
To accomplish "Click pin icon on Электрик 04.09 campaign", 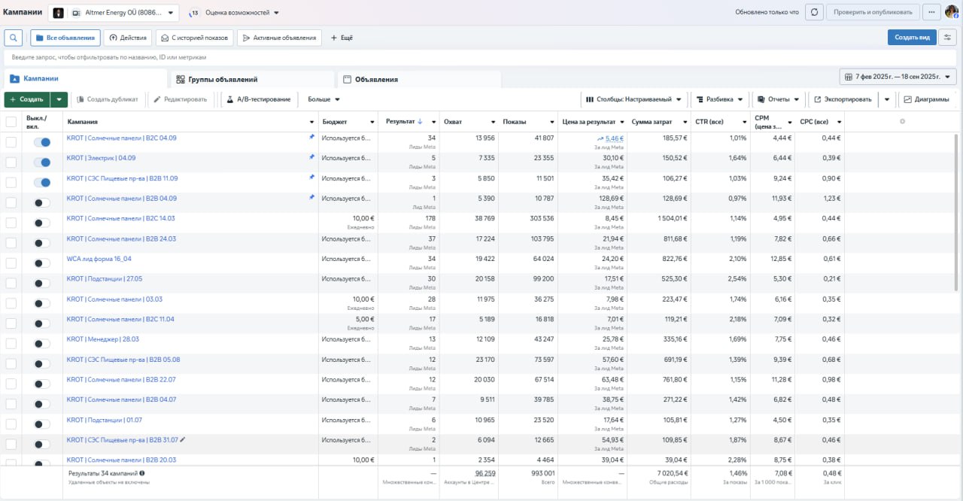I will [x=311, y=157].
